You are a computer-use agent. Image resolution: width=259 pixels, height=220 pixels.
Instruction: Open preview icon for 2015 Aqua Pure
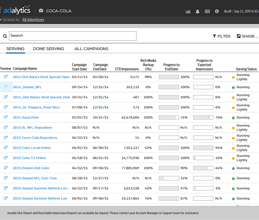pyautogui.click(x=6, y=117)
